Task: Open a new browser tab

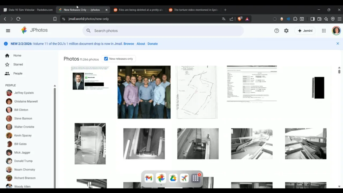Action: 225,10
